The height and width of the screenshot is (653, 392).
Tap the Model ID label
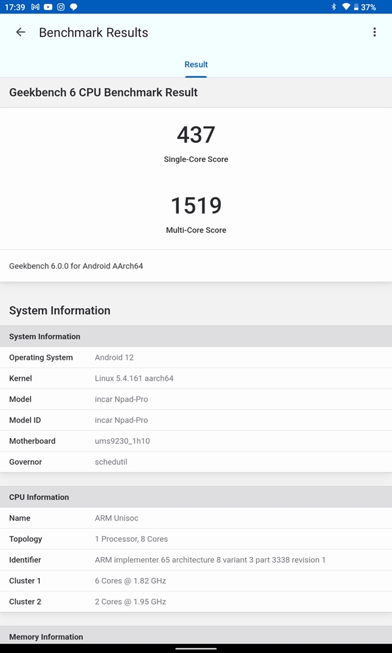coord(25,420)
